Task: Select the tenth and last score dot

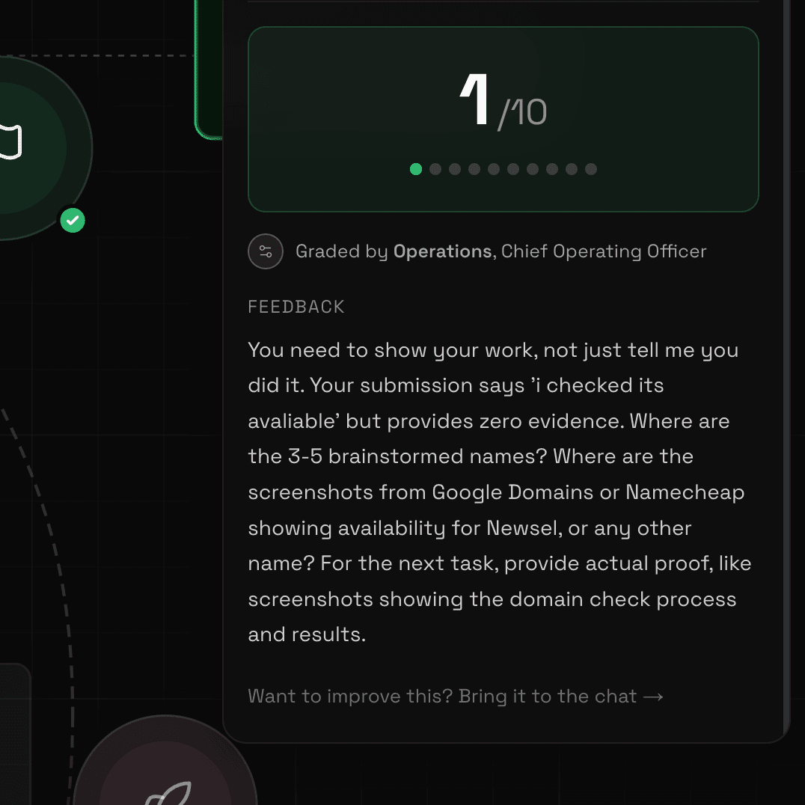Action: (591, 169)
